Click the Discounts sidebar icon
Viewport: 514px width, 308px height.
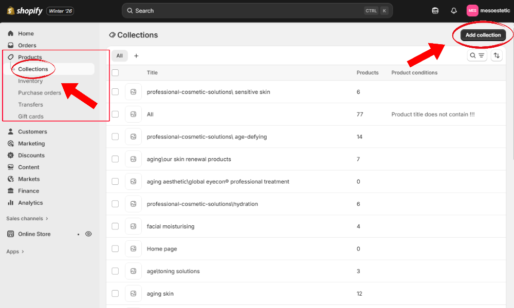point(11,156)
